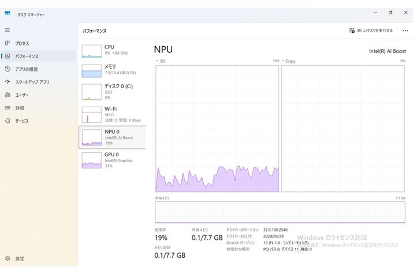Click the 詳細 list icon
The width and height of the screenshot is (413, 275).
[8, 108]
